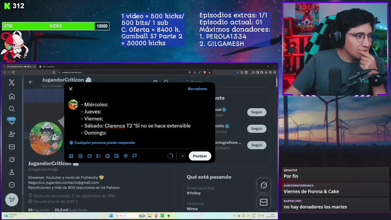Reload the page in browser

(x=13, y=72)
